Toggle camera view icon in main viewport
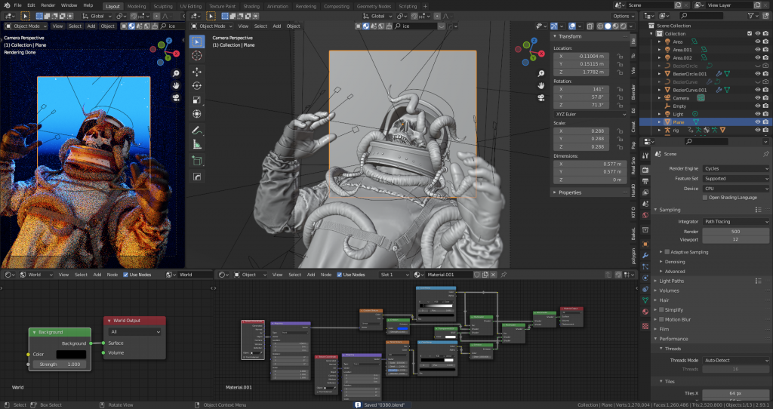This screenshot has height=409, width=773. tap(540, 97)
